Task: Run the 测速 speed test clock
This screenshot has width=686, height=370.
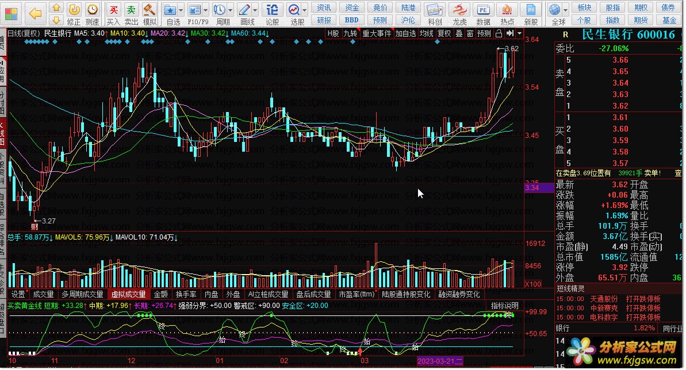Action: [x=92, y=14]
